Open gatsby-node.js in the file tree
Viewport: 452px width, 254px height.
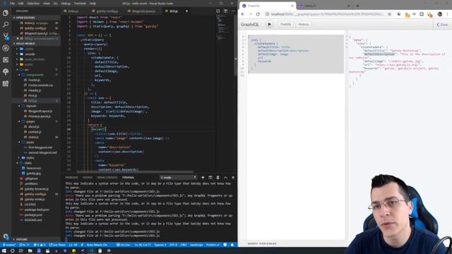point(35,199)
